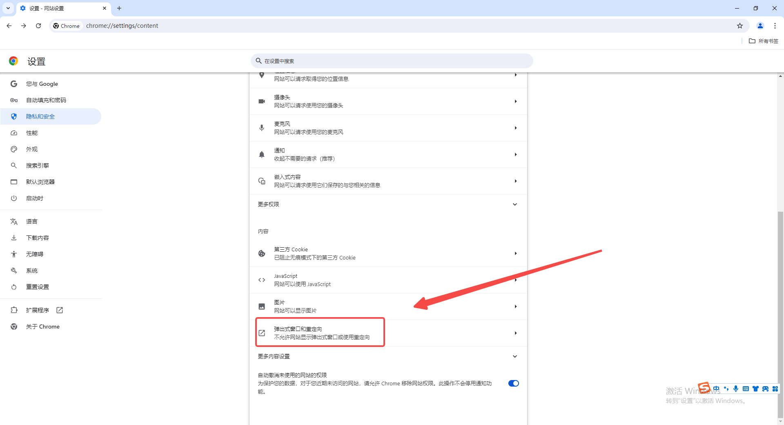Open 第三方 Cookie settings row
Viewport: 784px width, 425px height.
tap(388, 253)
